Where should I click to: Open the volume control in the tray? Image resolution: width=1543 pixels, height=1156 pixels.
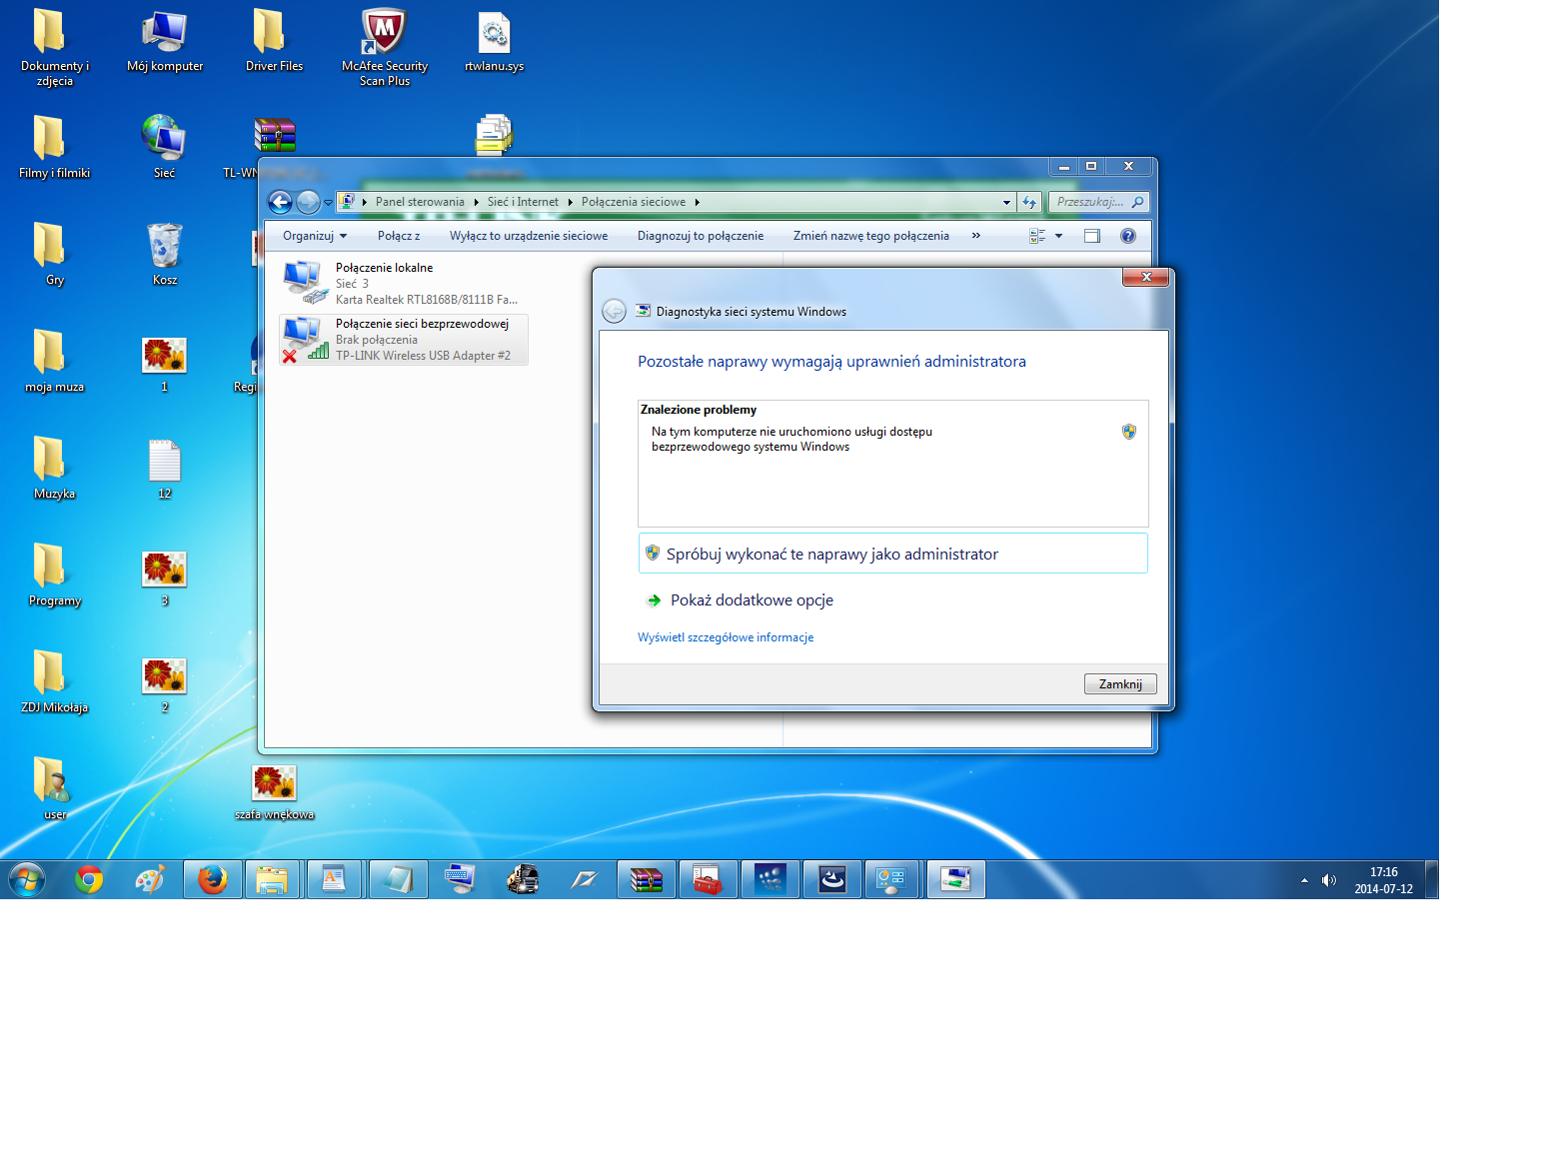[1328, 880]
